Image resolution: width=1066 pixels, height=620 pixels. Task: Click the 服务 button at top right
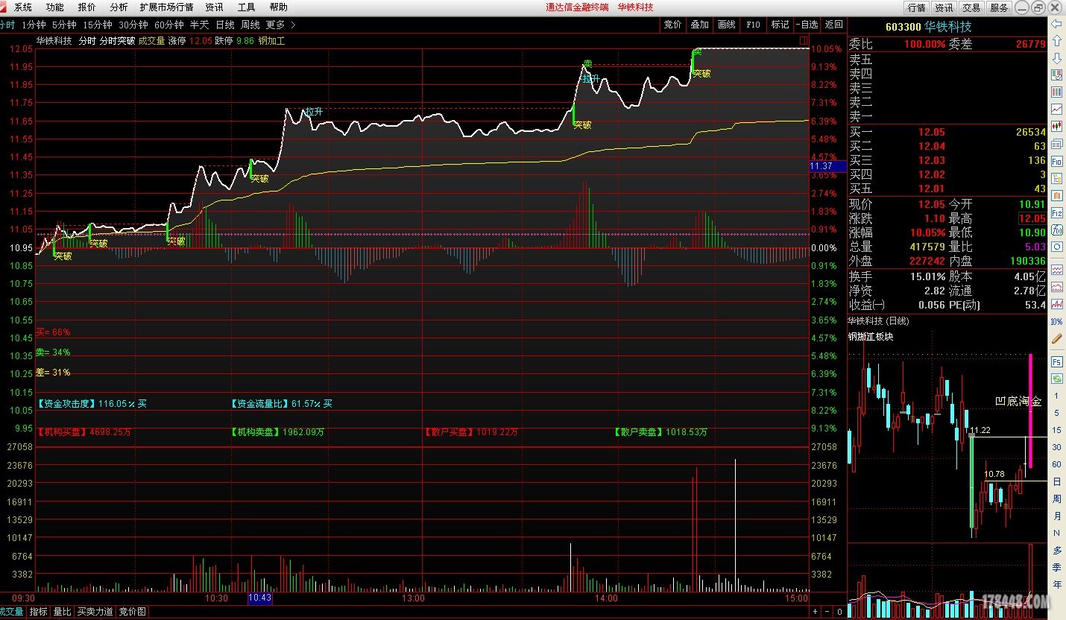point(999,7)
